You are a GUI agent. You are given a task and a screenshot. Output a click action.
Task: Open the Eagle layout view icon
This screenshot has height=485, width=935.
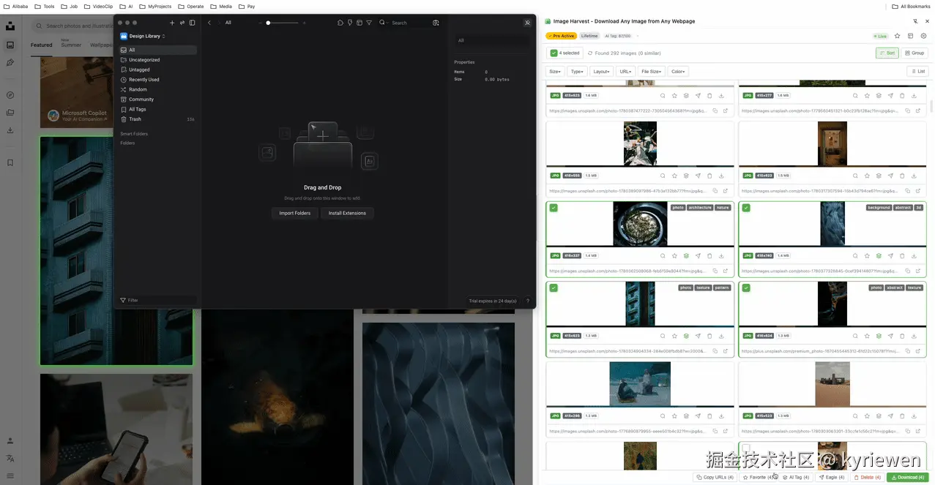359,23
